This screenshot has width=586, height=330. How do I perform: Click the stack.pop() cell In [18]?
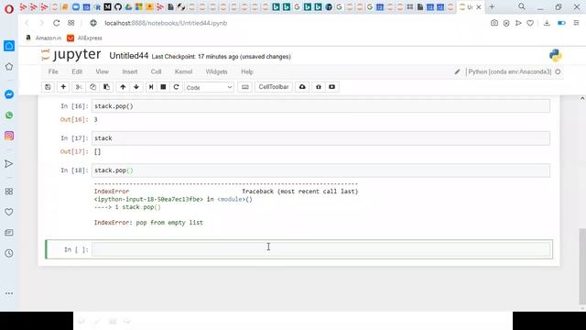click(321, 170)
